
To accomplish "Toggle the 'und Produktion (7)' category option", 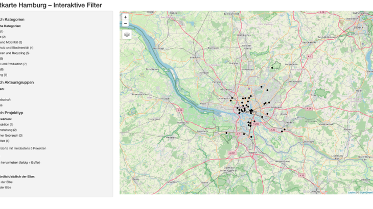I will (x=13, y=64).
